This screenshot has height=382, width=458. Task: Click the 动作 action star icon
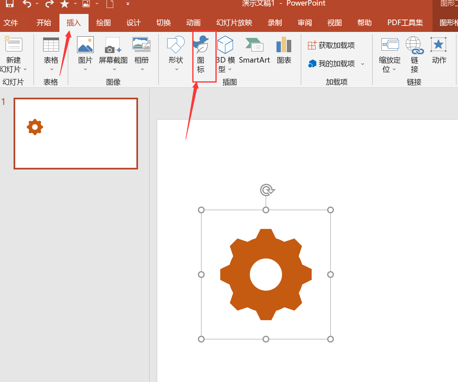click(439, 45)
